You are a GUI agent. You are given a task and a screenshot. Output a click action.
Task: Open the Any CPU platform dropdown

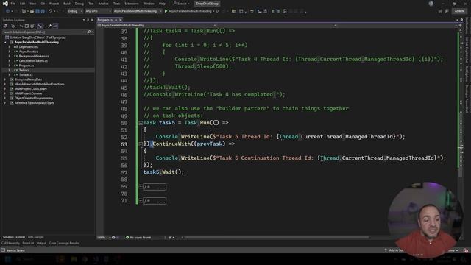[x=98, y=11]
